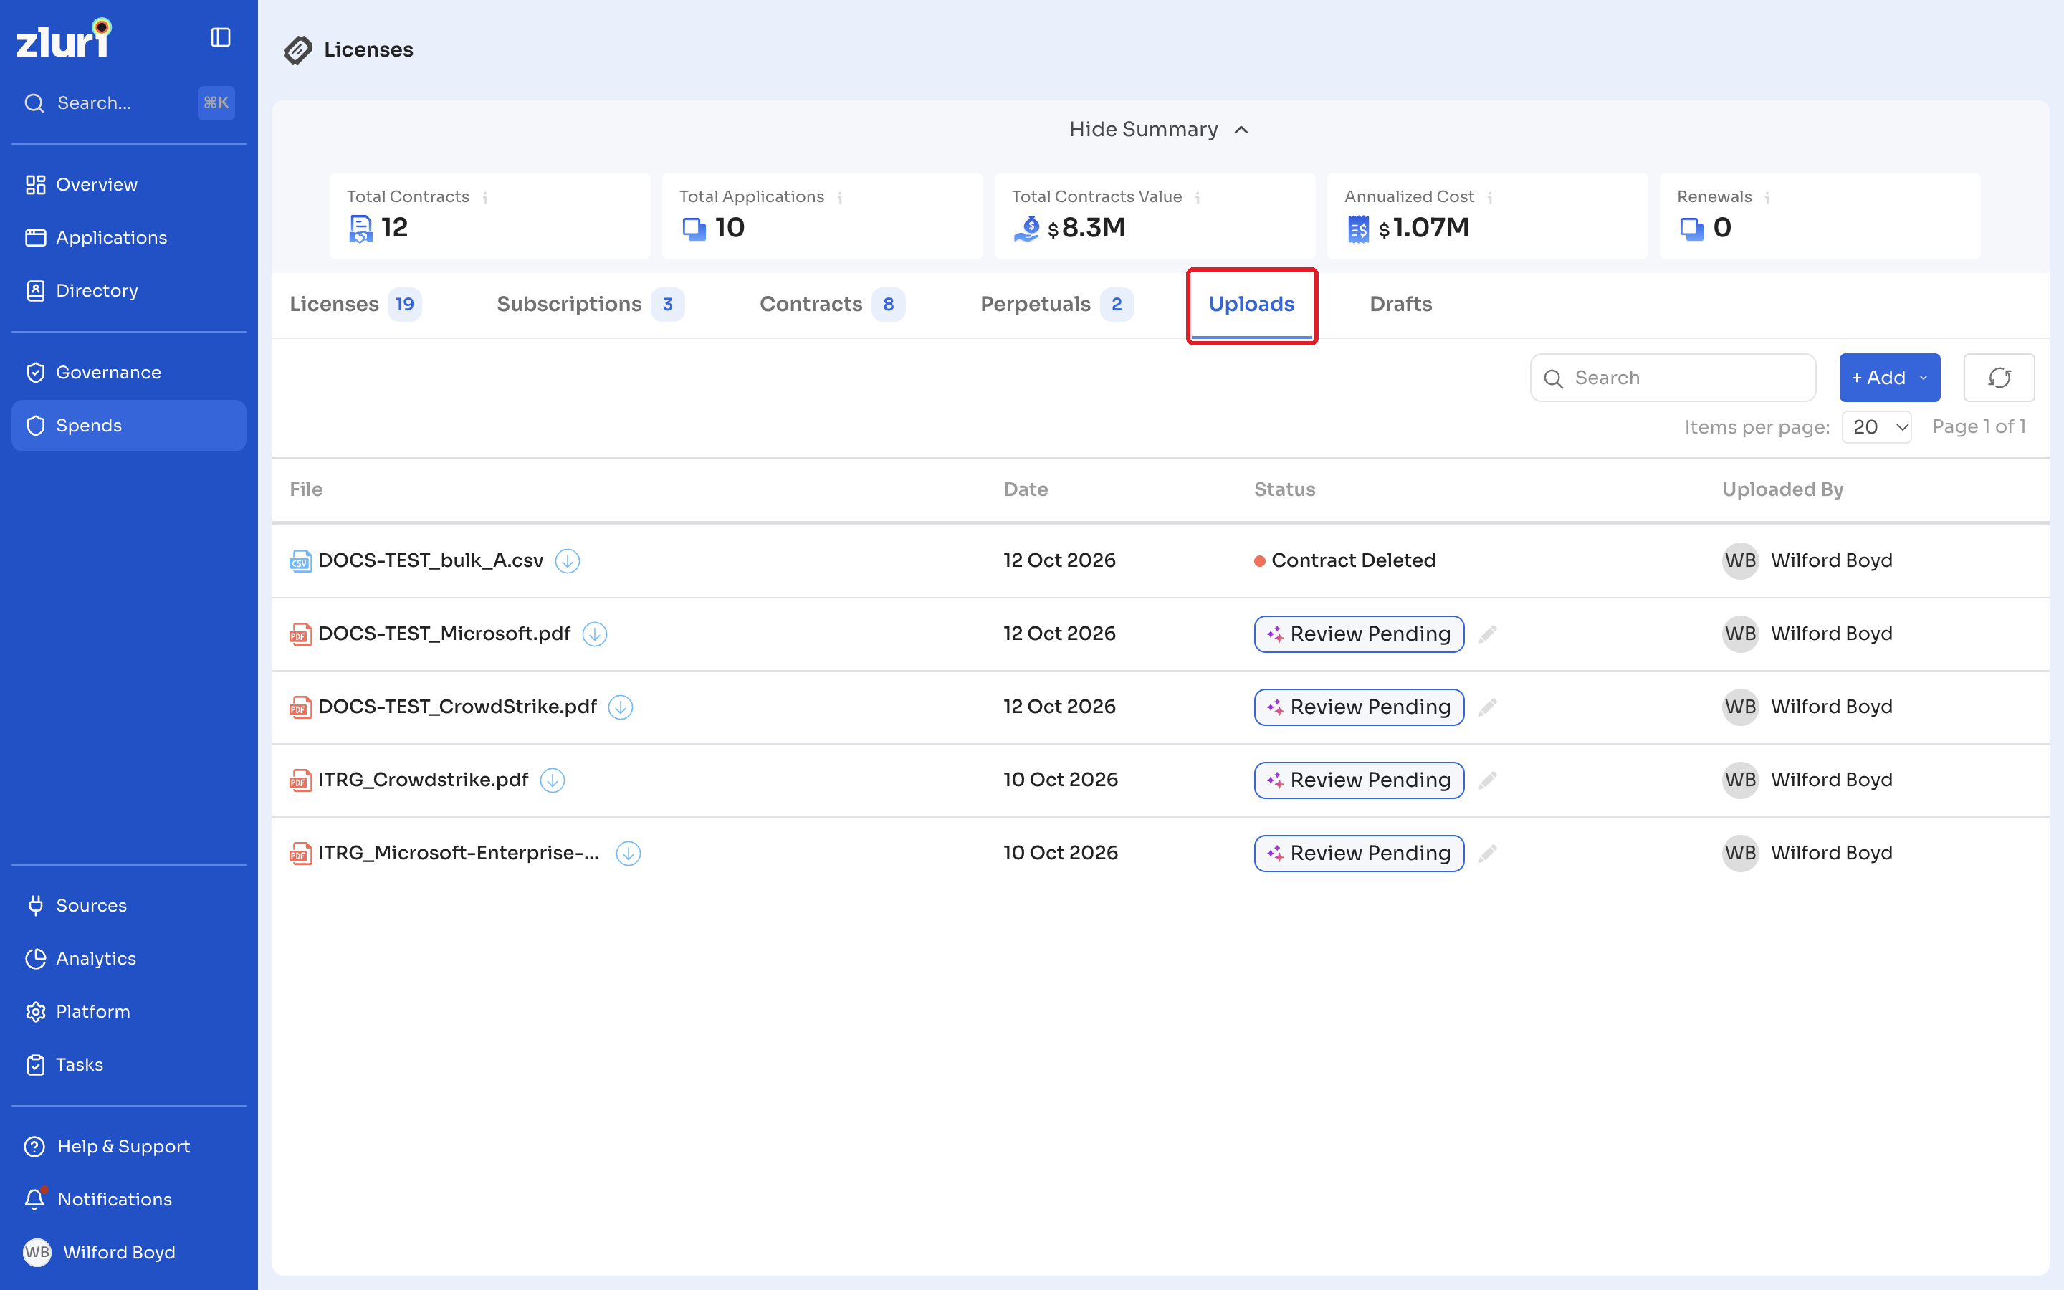Expand the Add button dropdown arrow
The image size is (2064, 1290).
(1924, 378)
